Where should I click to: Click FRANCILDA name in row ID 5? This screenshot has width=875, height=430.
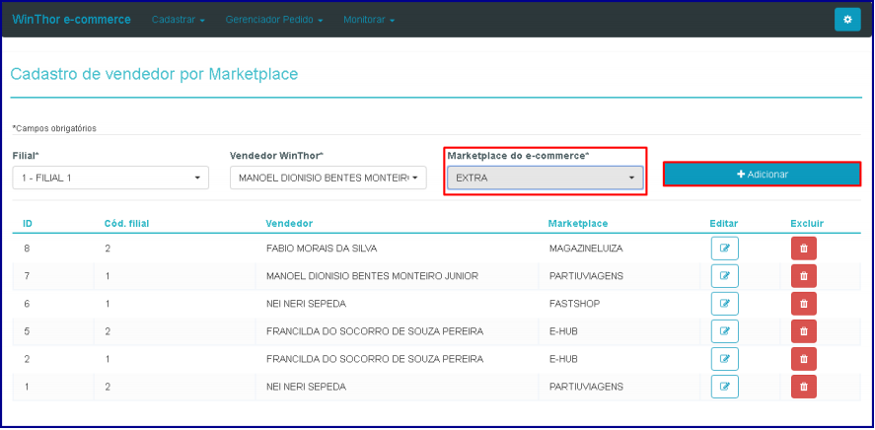pyautogui.click(x=375, y=331)
